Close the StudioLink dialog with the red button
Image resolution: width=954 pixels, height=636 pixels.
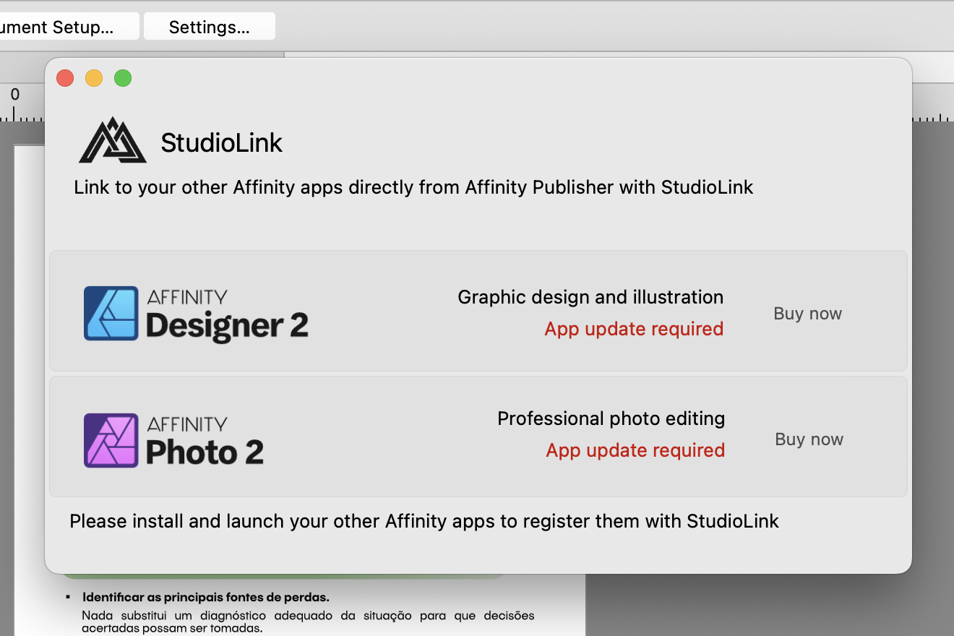pyautogui.click(x=65, y=78)
